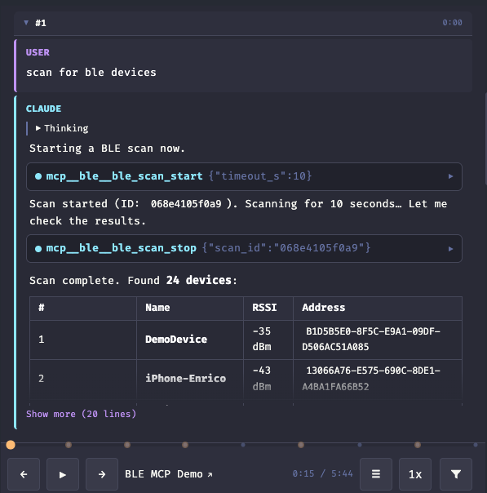
Task: Jump to the fourth timeline marker dot
Action: [x=185, y=445]
